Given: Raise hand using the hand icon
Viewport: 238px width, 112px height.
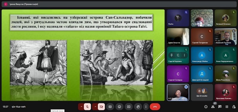Looking at the screenshot, I should [138, 107].
